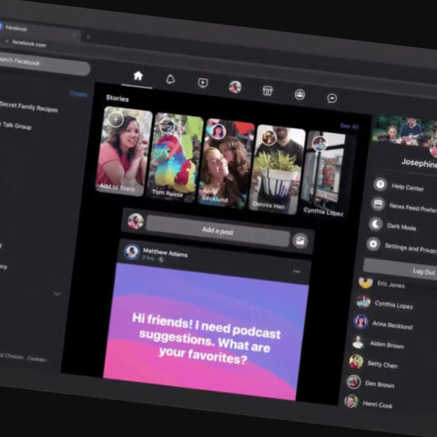Click the Settings and Privacy gear icon

[373, 244]
